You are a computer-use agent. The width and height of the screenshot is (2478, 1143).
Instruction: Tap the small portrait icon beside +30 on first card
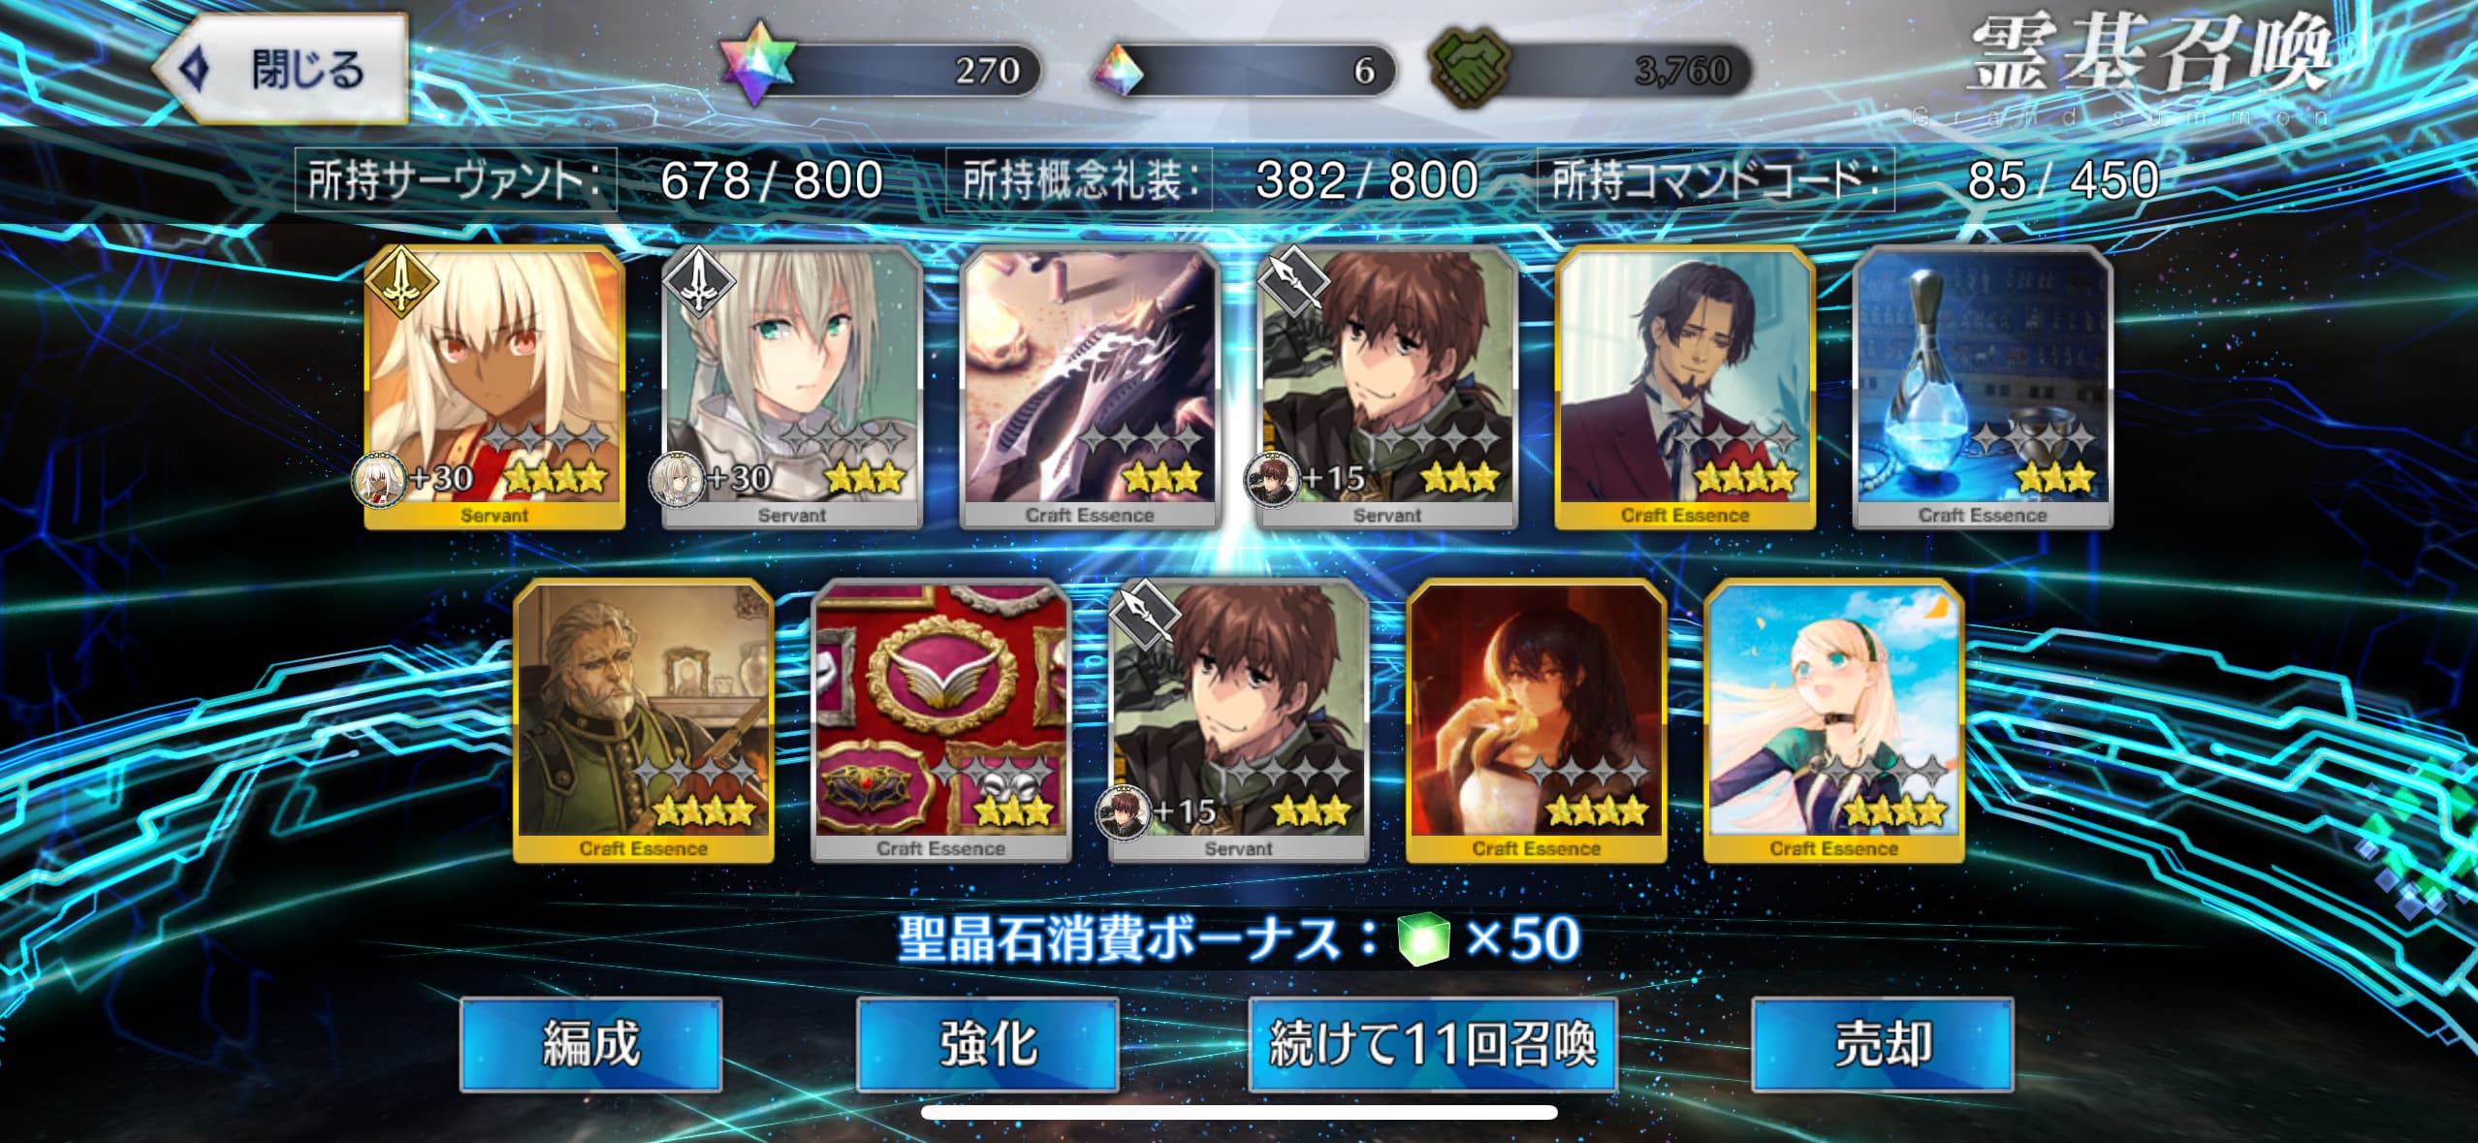tap(379, 479)
